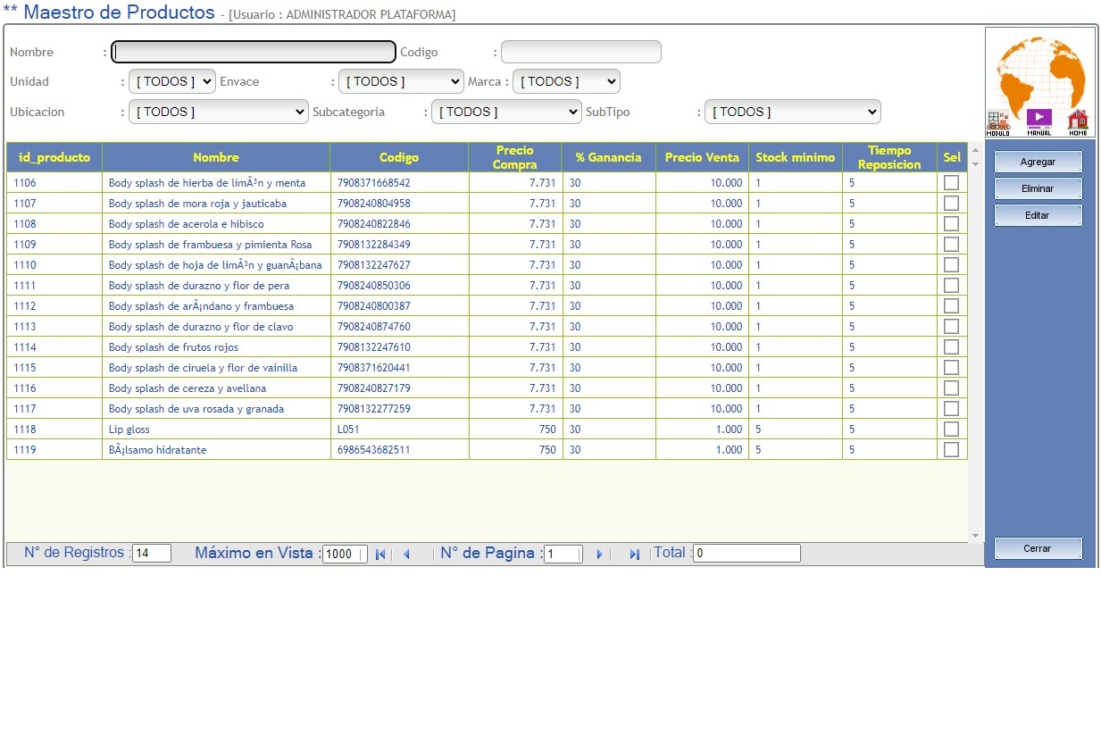The width and height of the screenshot is (1101, 734).
Task: Go to HOME via the house icon
Action: point(1078,122)
